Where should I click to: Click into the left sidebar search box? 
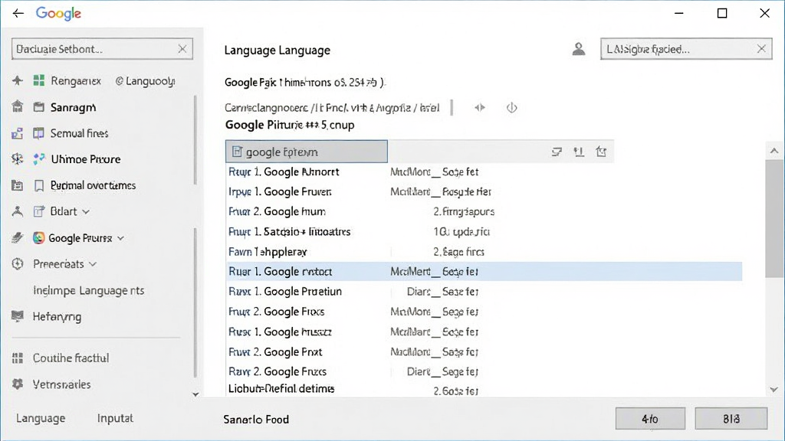102,49
